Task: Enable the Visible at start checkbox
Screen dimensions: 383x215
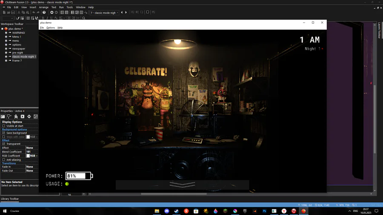Action: point(4,126)
